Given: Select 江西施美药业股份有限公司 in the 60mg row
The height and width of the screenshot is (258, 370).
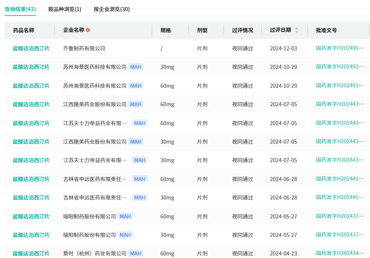Looking at the screenshot, I should (95, 104).
